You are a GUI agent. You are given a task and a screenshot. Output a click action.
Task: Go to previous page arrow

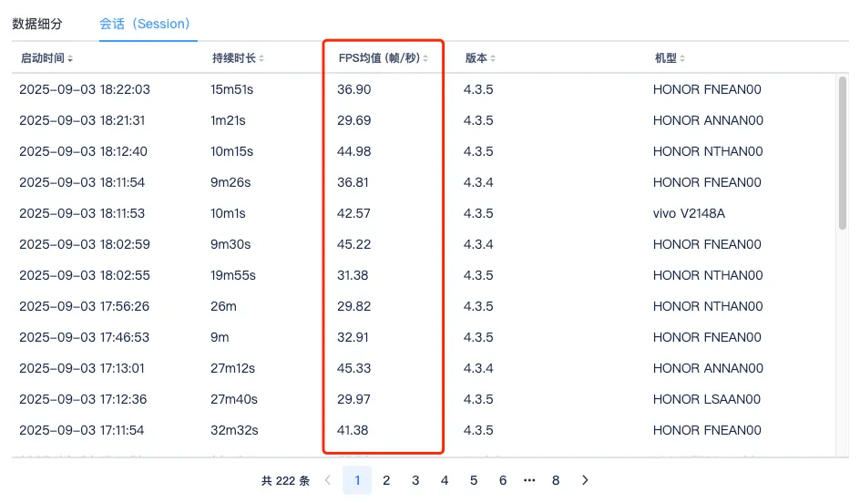(328, 480)
